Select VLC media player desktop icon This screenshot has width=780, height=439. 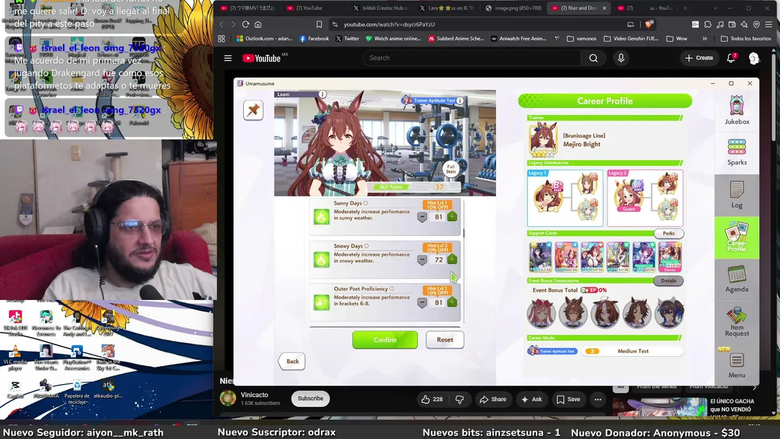point(15,357)
